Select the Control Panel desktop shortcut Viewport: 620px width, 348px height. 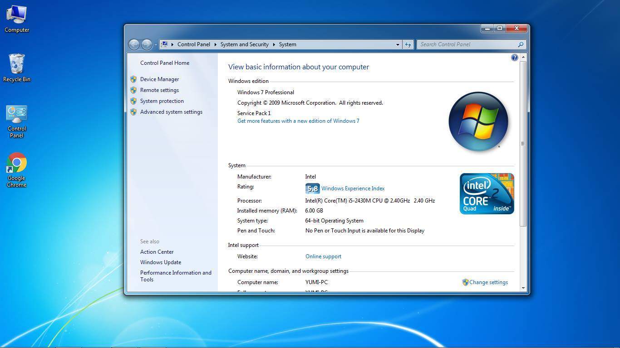(17, 121)
